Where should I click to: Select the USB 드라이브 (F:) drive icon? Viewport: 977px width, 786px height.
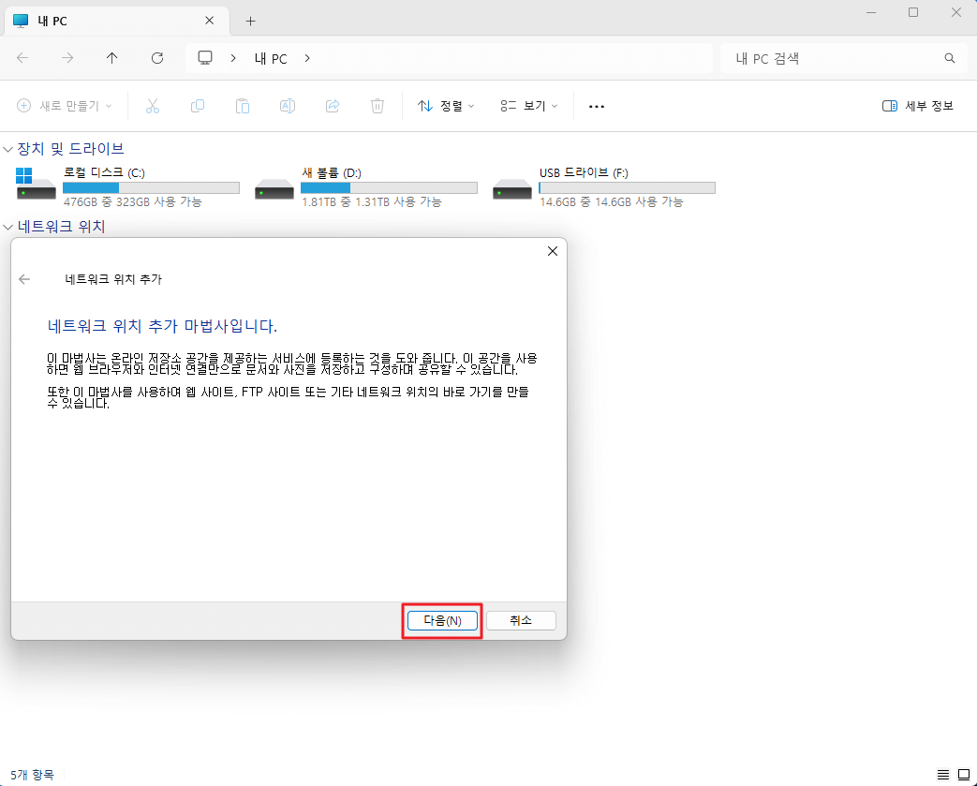(x=512, y=189)
